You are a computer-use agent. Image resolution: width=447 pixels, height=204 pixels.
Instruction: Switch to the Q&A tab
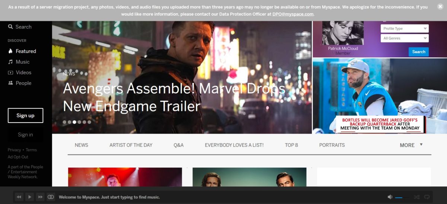point(178,145)
